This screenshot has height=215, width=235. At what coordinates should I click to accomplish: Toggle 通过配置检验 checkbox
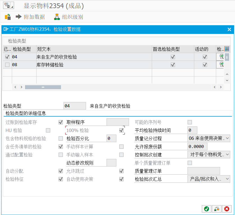pyautogui.click(x=61, y=155)
